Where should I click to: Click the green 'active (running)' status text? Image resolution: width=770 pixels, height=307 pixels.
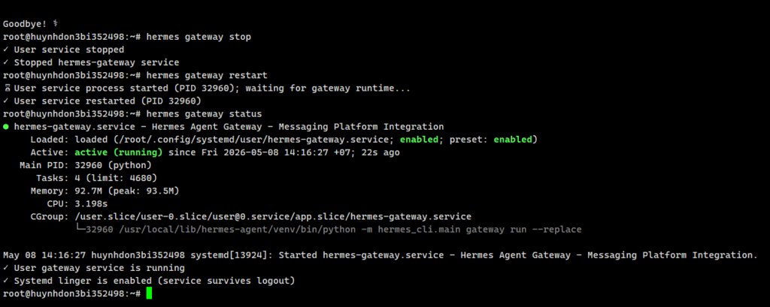[x=118, y=152]
